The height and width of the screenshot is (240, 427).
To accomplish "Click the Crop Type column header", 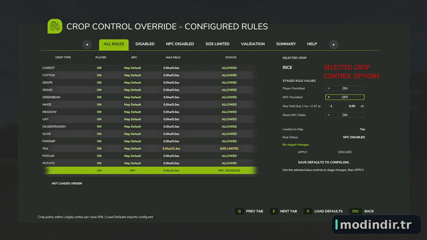I will point(63,57).
